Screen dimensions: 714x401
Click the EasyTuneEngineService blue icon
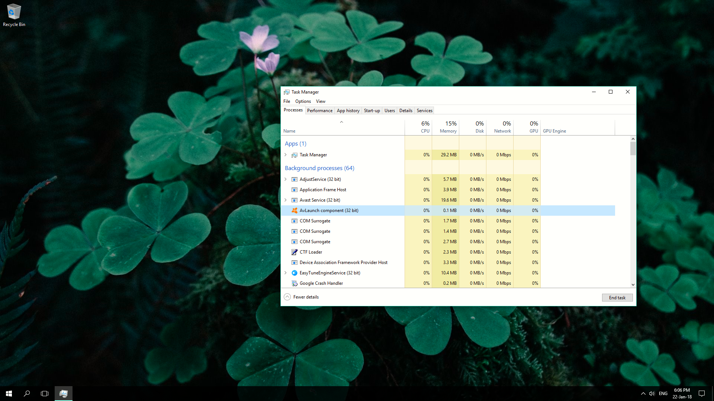294,273
